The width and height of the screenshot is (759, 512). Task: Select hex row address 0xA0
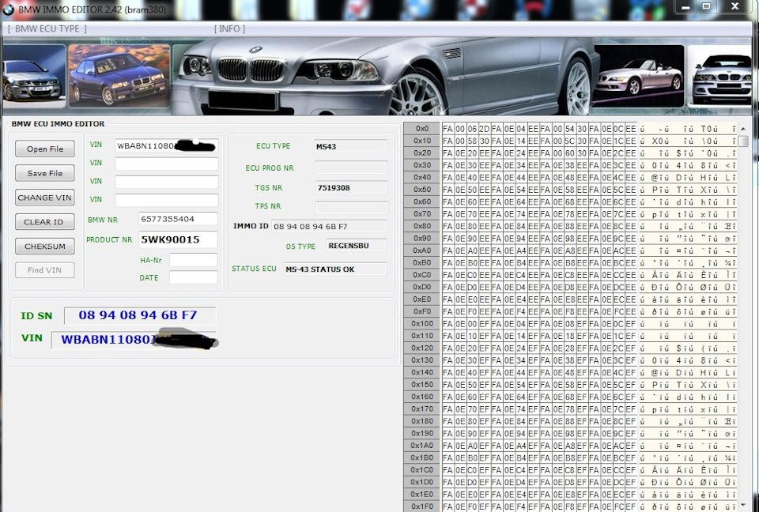click(x=421, y=250)
